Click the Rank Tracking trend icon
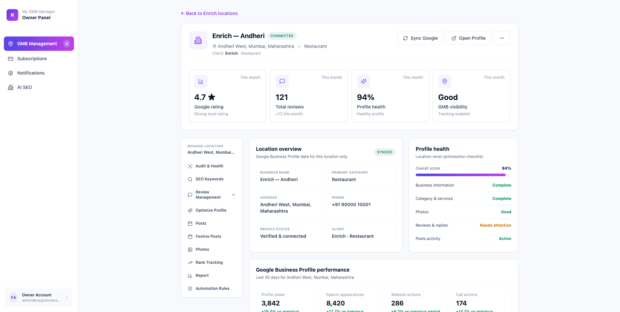The width and height of the screenshot is (620, 312). 190,262
